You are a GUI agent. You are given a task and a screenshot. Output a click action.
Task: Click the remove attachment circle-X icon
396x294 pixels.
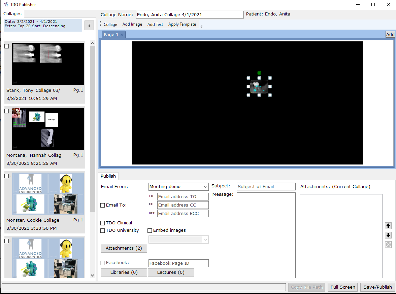pyautogui.click(x=388, y=245)
